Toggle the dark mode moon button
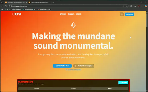Viewport: 148px width, 92px height. 122,14
